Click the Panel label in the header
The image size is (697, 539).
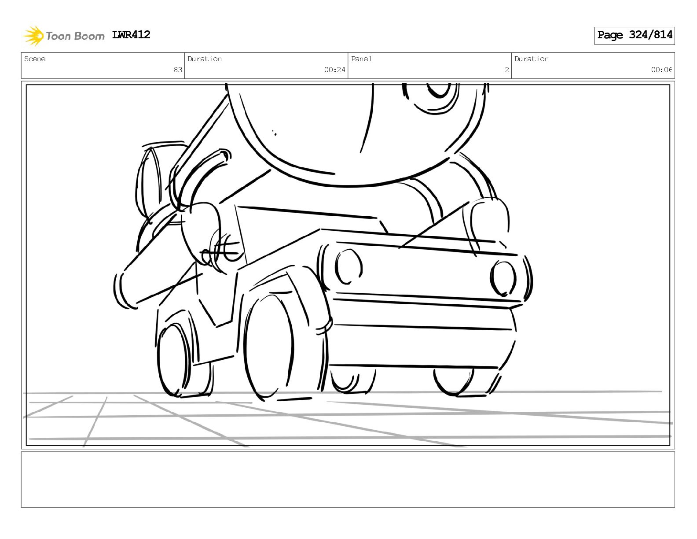click(x=362, y=59)
